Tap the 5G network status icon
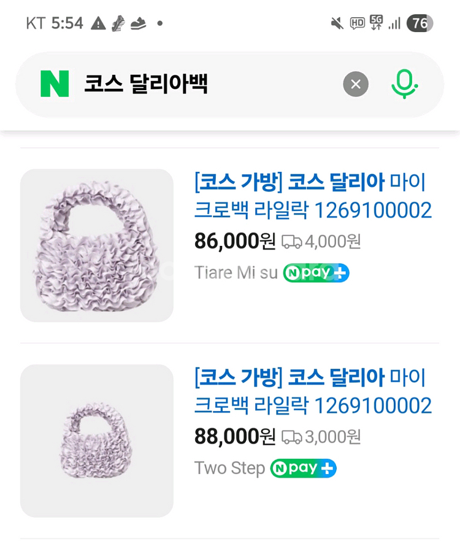460x541 pixels. click(376, 23)
